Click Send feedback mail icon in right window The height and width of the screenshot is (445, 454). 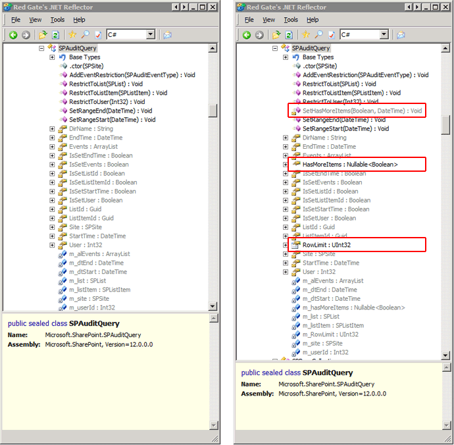tap(401, 35)
